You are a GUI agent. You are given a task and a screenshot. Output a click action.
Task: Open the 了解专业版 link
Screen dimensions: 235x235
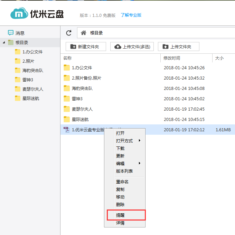[131, 15]
